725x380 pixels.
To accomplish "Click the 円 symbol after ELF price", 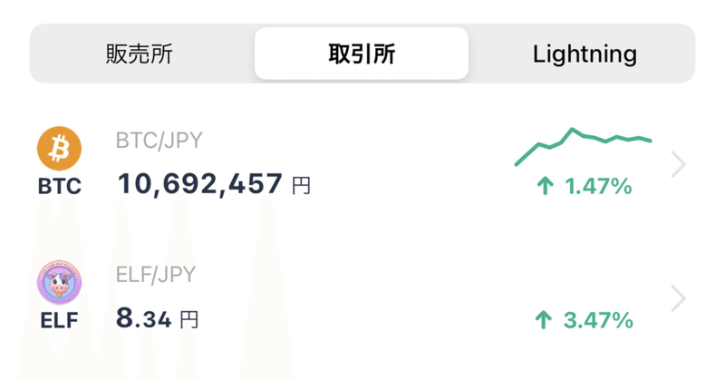I will (188, 319).
